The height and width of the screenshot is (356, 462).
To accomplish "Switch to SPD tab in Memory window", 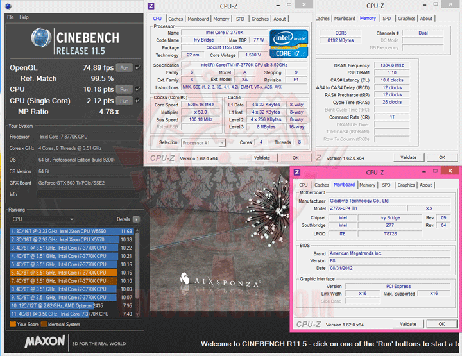I will tap(386, 18).
